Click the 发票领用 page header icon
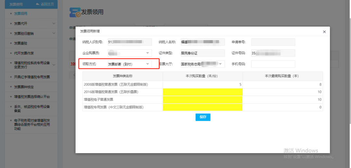Viewport: 351px width, 168px height. click(75, 12)
